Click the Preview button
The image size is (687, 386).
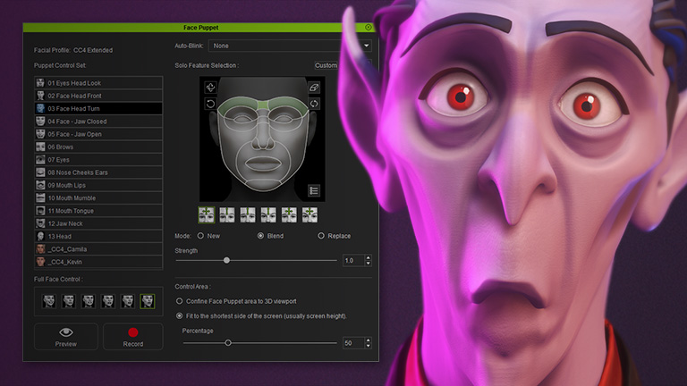65,336
